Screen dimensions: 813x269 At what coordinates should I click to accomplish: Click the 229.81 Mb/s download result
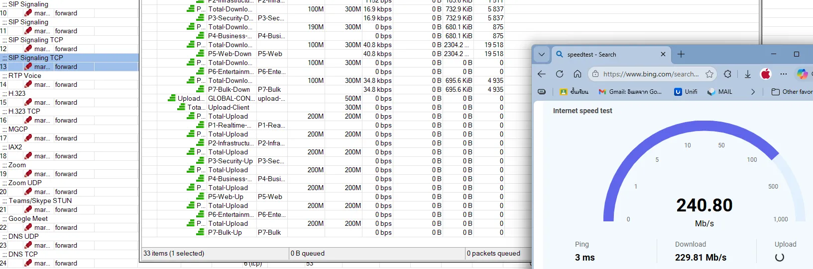pos(700,258)
